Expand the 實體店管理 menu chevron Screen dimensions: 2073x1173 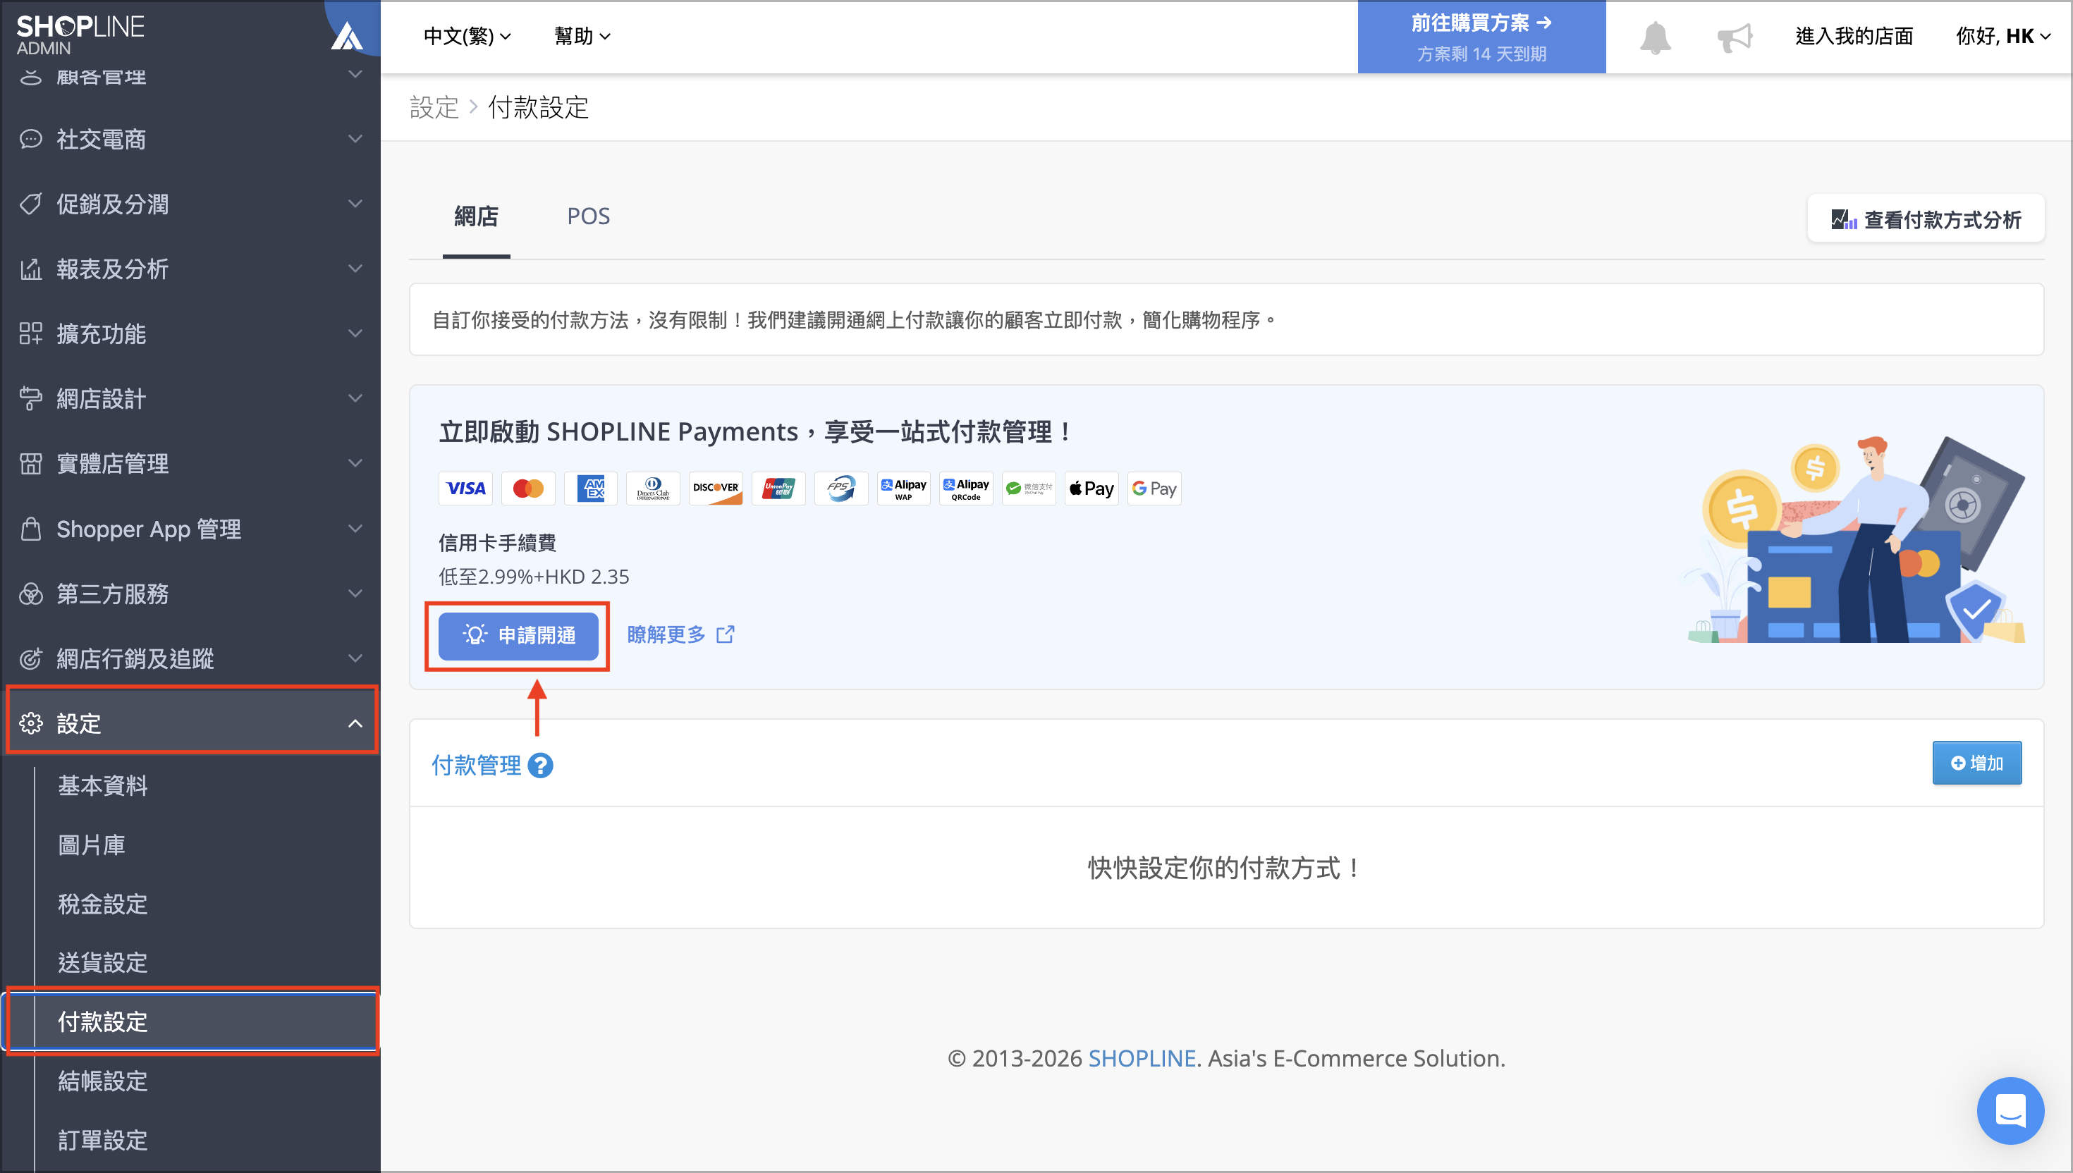(355, 463)
